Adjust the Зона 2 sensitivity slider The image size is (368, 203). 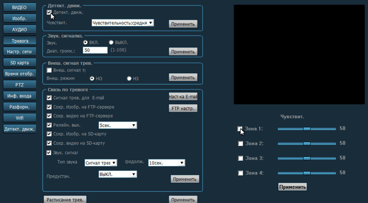tap(306, 143)
